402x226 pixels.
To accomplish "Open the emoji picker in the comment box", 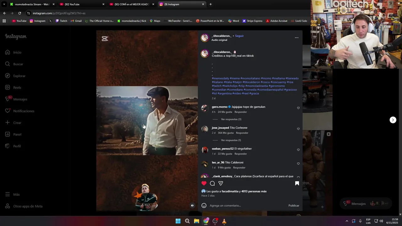I will 204,206.
